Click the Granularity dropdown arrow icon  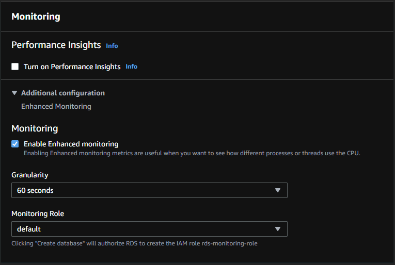(277, 190)
